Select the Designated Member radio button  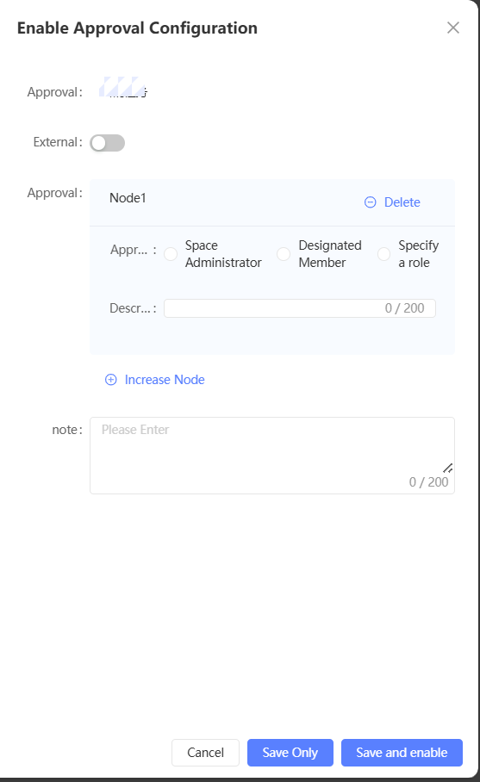(284, 254)
